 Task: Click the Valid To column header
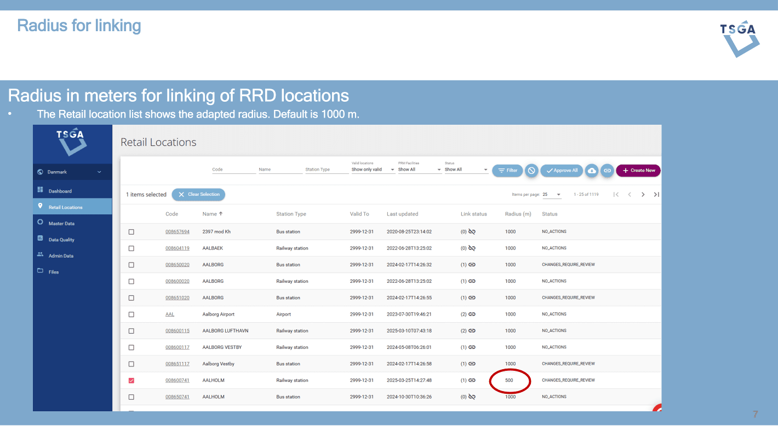tap(359, 214)
